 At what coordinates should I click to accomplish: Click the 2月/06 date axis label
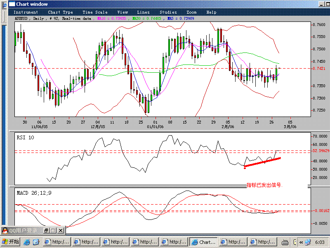pos(228,127)
